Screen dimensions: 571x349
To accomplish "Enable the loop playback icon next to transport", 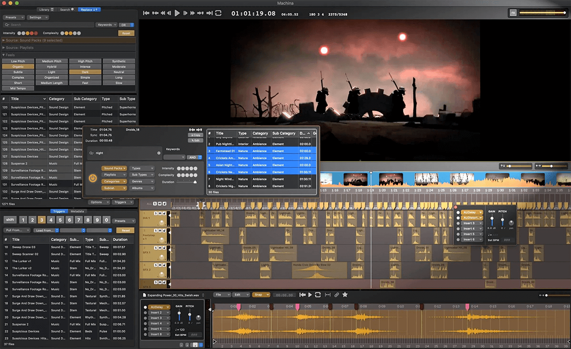I will (x=217, y=13).
